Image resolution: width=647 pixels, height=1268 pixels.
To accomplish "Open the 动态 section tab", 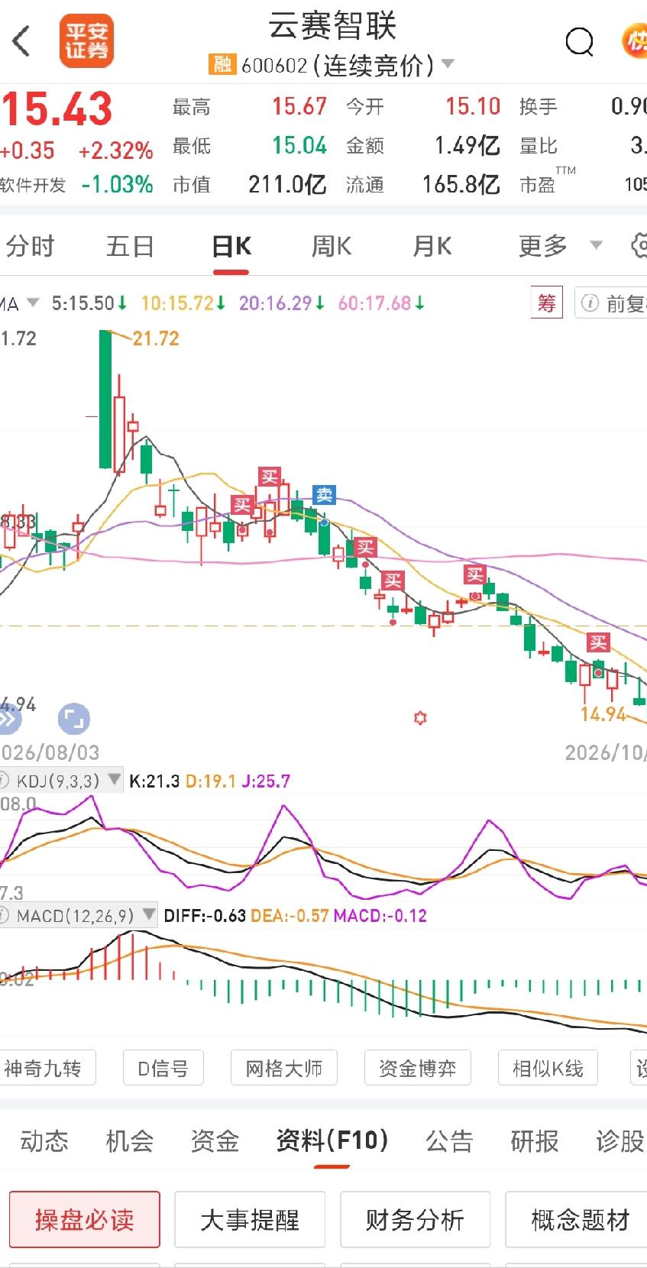I will tap(44, 1141).
